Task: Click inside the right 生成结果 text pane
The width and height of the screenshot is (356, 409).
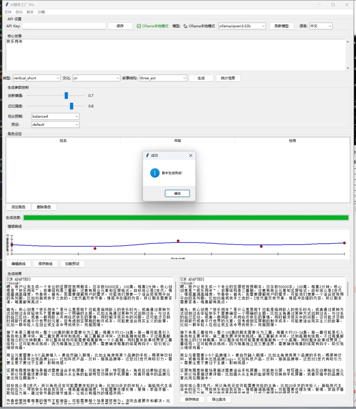Action: 262,335
